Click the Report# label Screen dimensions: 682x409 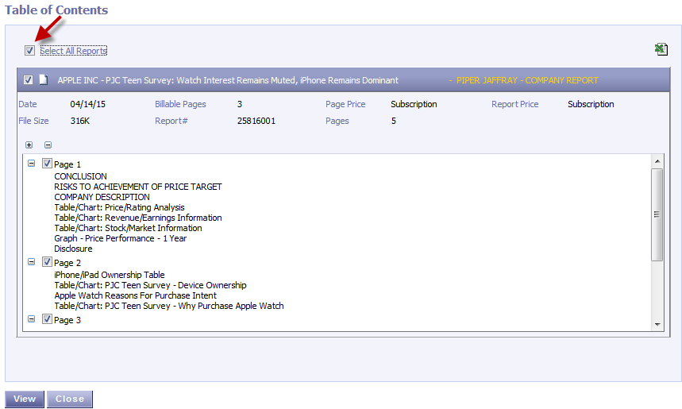(171, 121)
